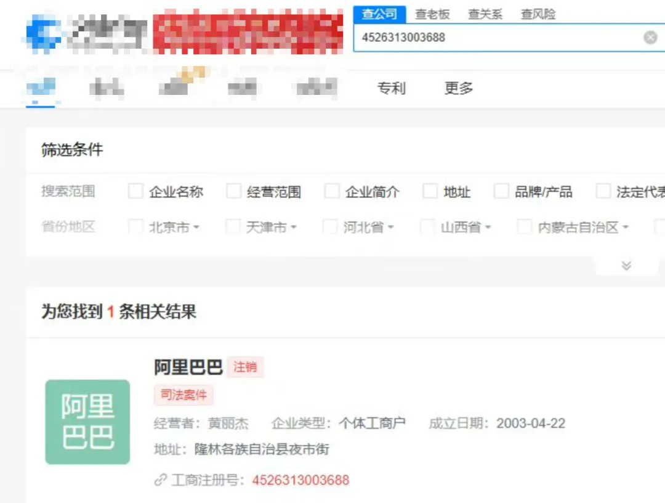This screenshot has height=503, width=665.
Task: Click the 筛选条件 heading
Action: pos(72,149)
